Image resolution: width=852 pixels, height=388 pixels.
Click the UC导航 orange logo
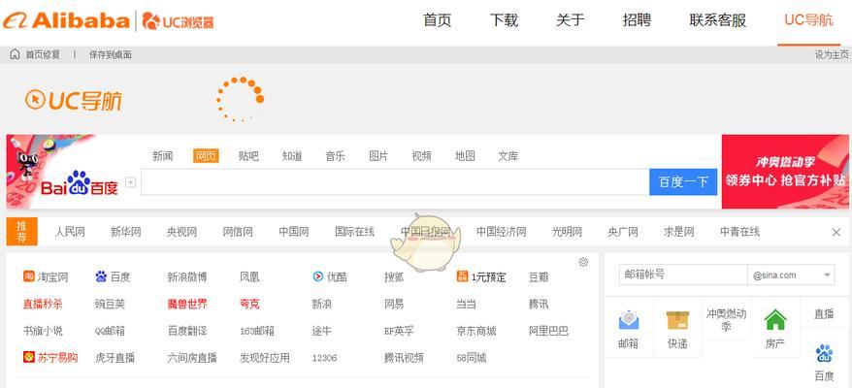(x=74, y=100)
